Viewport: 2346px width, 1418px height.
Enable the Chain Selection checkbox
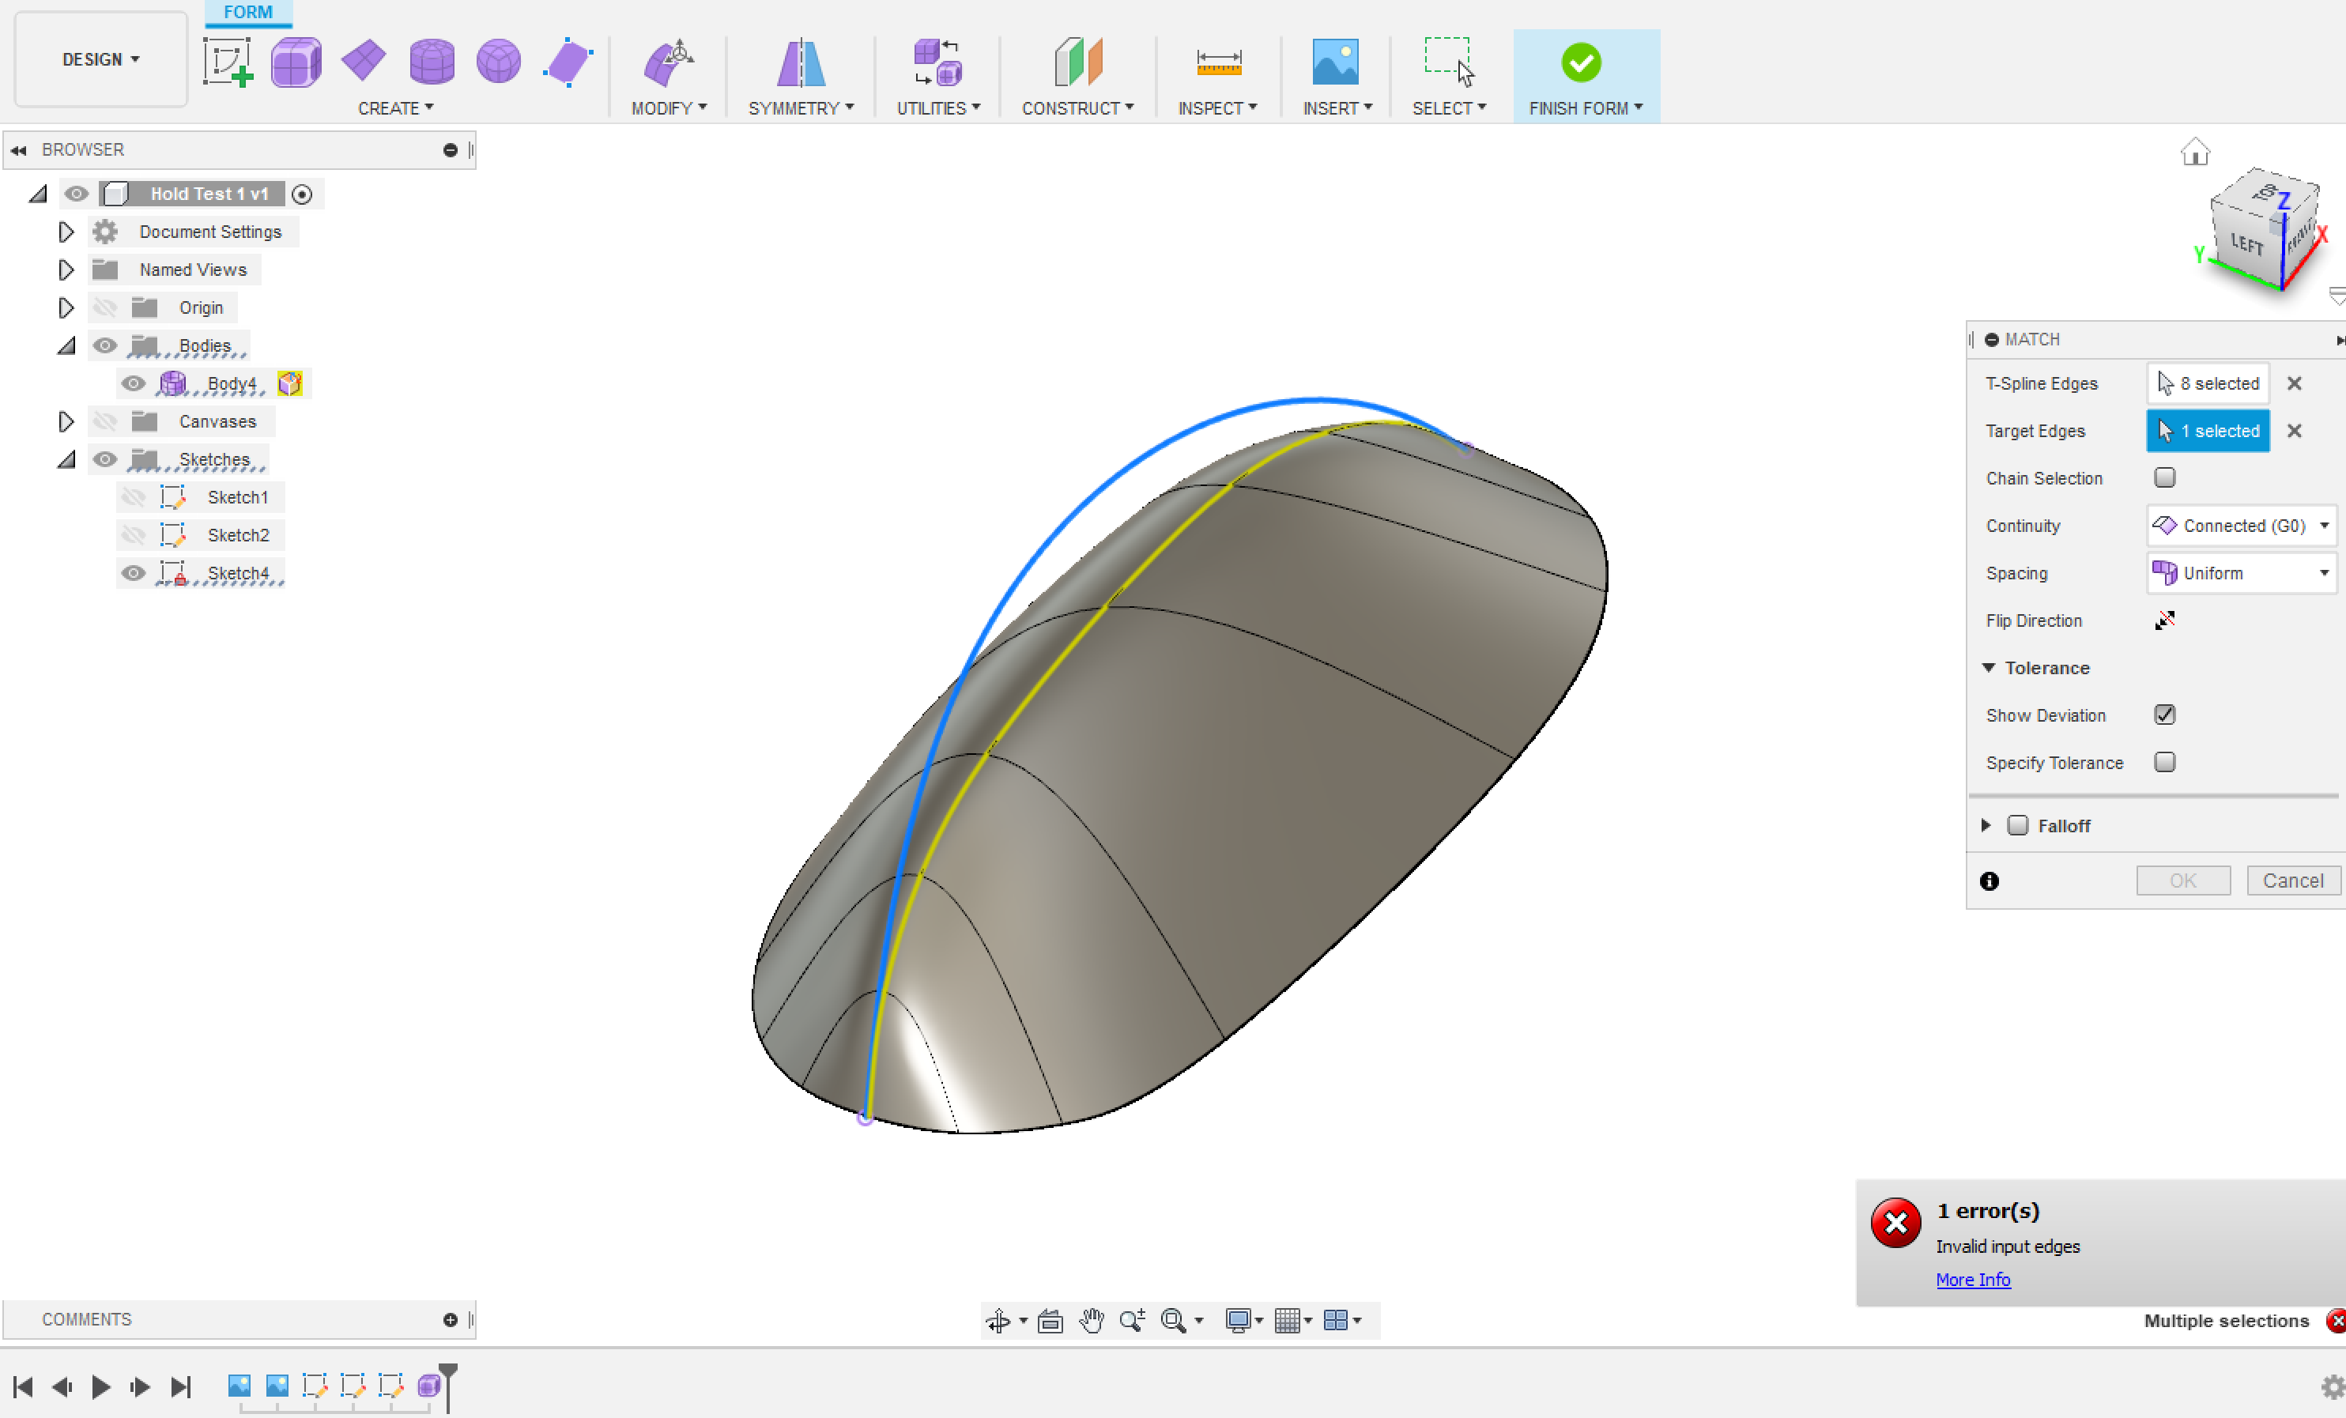coord(2164,478)
